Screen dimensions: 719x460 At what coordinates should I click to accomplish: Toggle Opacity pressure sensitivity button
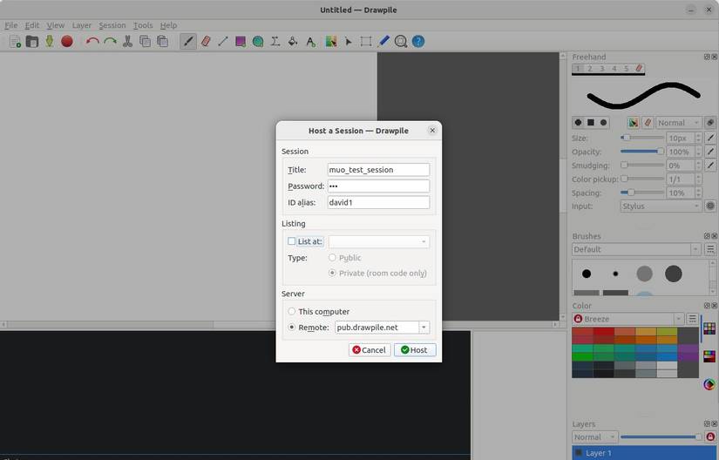tap(710, 152)
